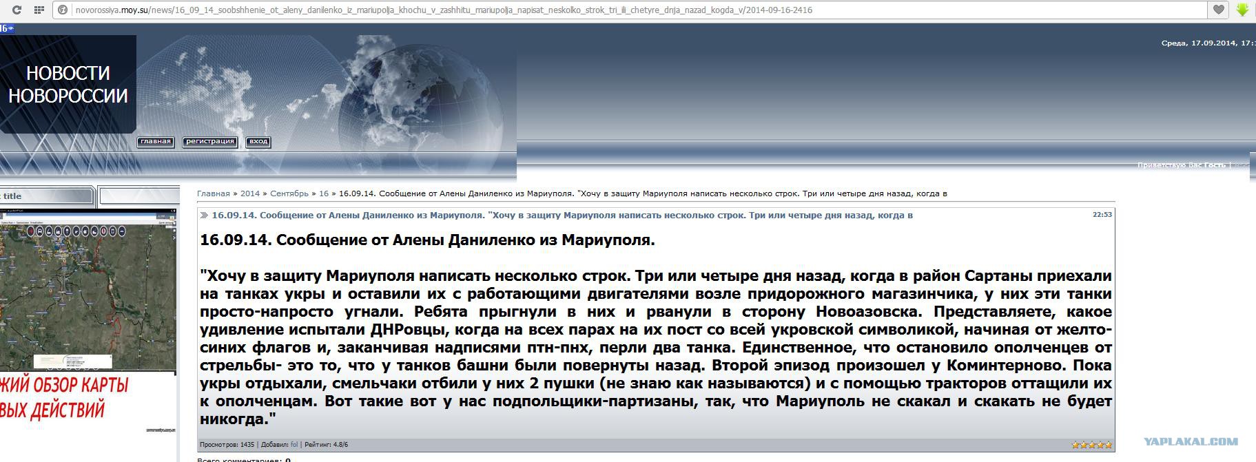Click the Приветствую Вас Гость greeting
Viewport: 1256px width, 462px height.
click(x=1182, y=165)
